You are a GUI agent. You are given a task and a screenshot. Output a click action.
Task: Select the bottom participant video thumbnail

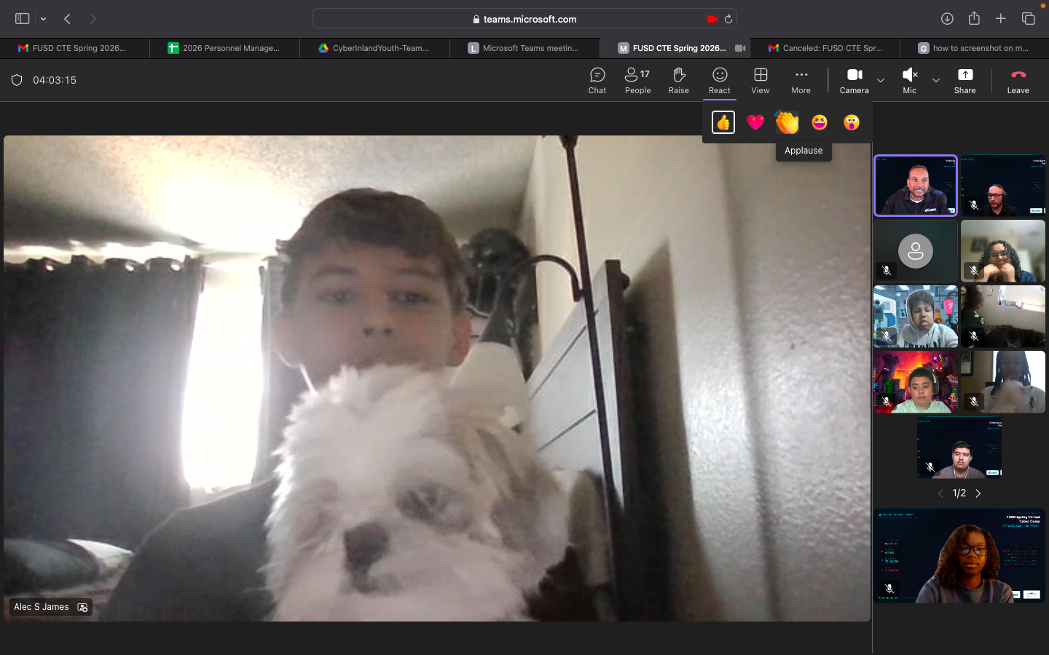click(x=959, y=556)
